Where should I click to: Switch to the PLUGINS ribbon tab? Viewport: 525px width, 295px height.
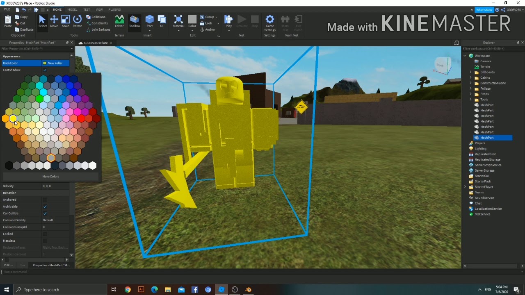(x=114, y=9)
